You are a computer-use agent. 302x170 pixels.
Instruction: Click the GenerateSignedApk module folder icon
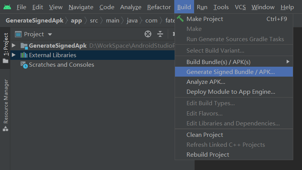pos(24,46)
